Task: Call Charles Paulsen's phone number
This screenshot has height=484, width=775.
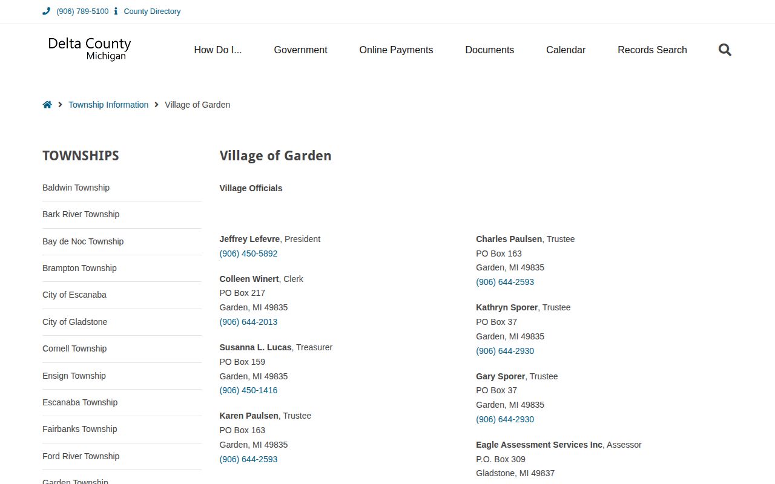Action: [x=505, y=282]
